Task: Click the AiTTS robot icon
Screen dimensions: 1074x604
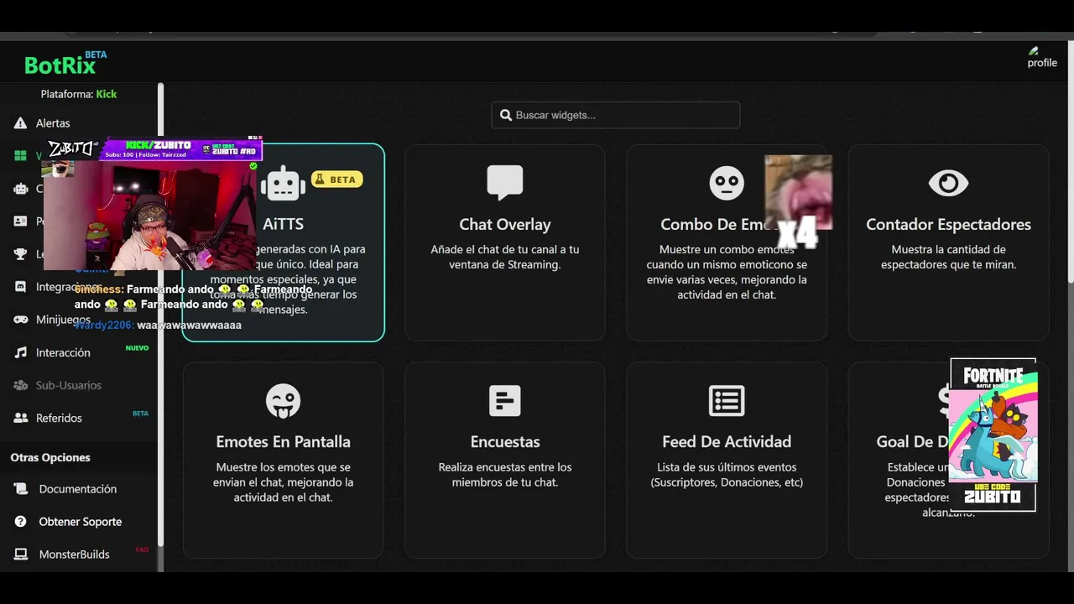Action: [283, 183]
